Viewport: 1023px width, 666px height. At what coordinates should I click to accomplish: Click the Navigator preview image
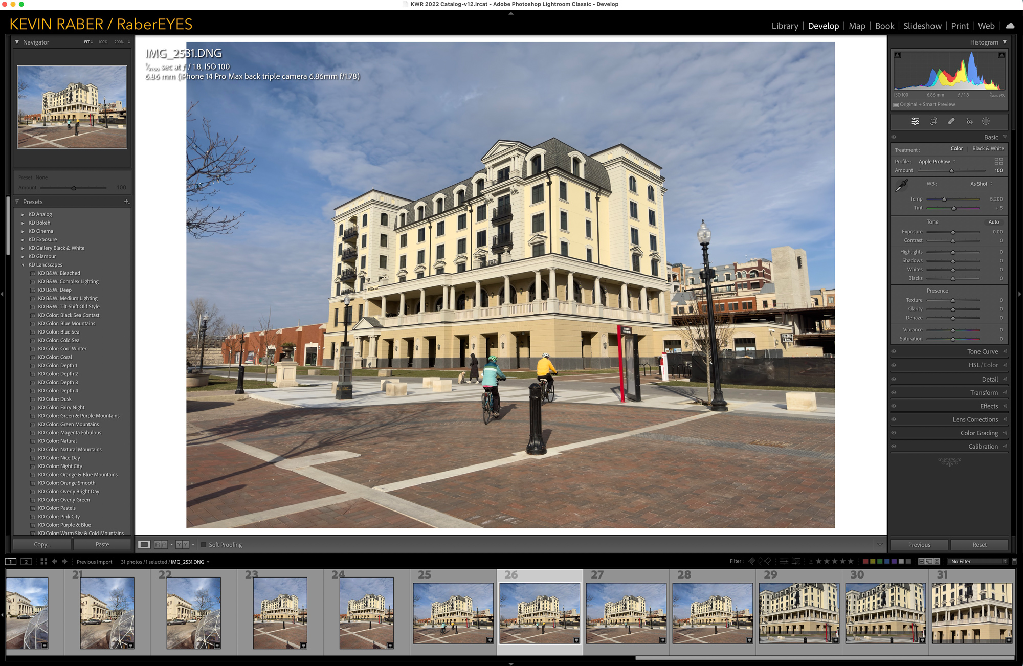pyautogui.click(x=72, y=107)
